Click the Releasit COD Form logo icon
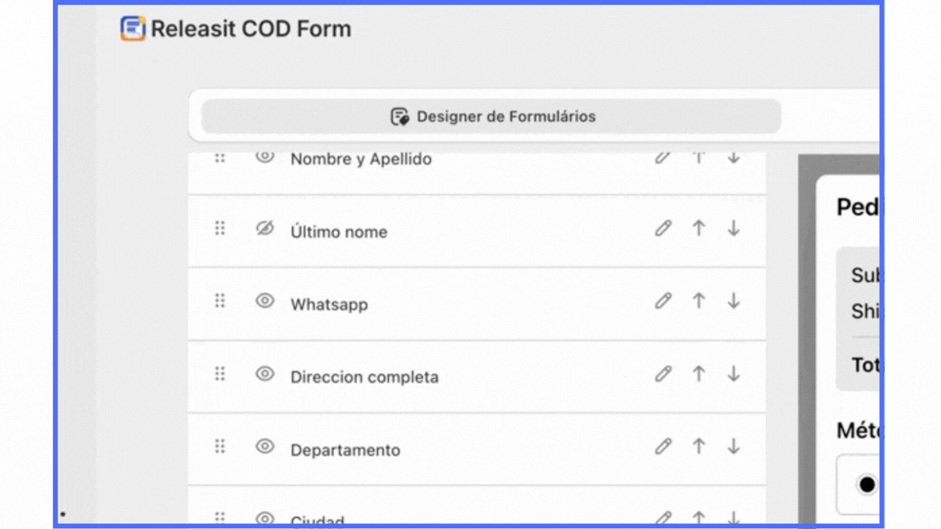The image size is (941, 529). pos(132,29)
